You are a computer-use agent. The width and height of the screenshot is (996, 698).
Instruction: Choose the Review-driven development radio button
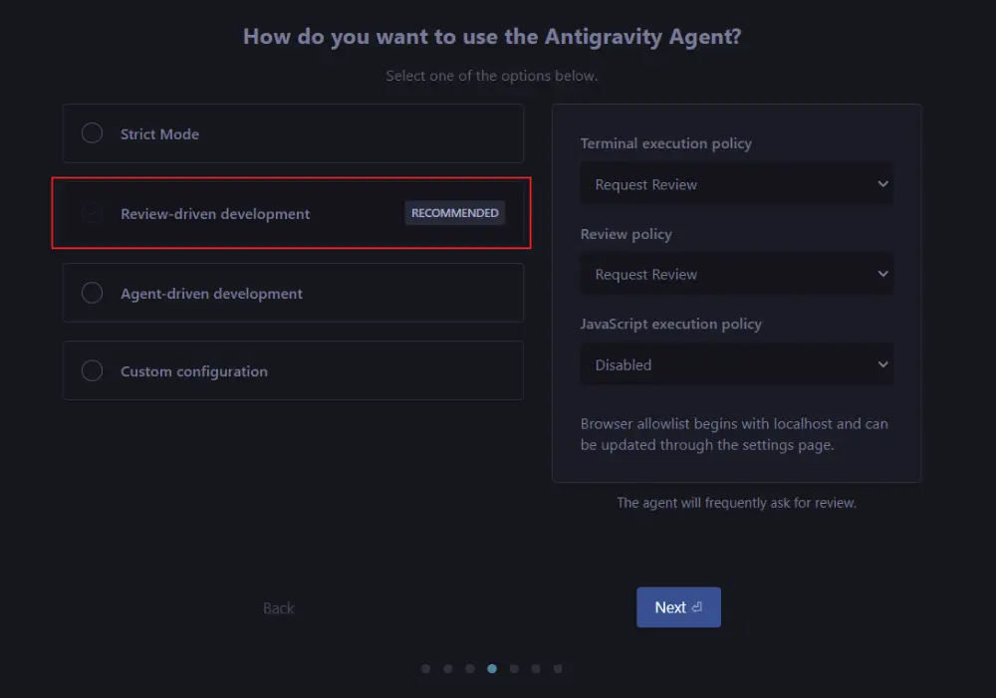tap(92, 213)
